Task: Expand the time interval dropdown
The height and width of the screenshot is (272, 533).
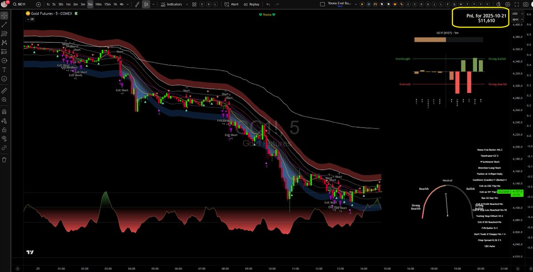Action: click(128, 4)
